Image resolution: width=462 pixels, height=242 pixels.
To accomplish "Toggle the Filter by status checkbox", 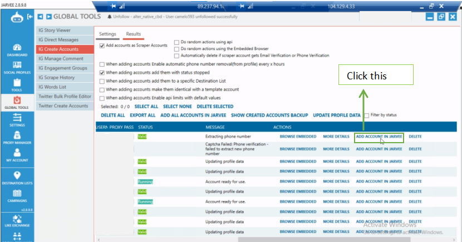I will [367, 115].
